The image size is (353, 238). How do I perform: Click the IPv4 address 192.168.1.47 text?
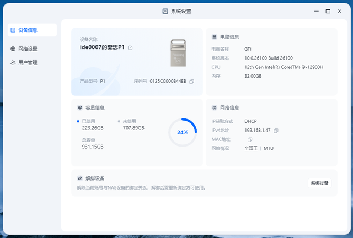258,130
